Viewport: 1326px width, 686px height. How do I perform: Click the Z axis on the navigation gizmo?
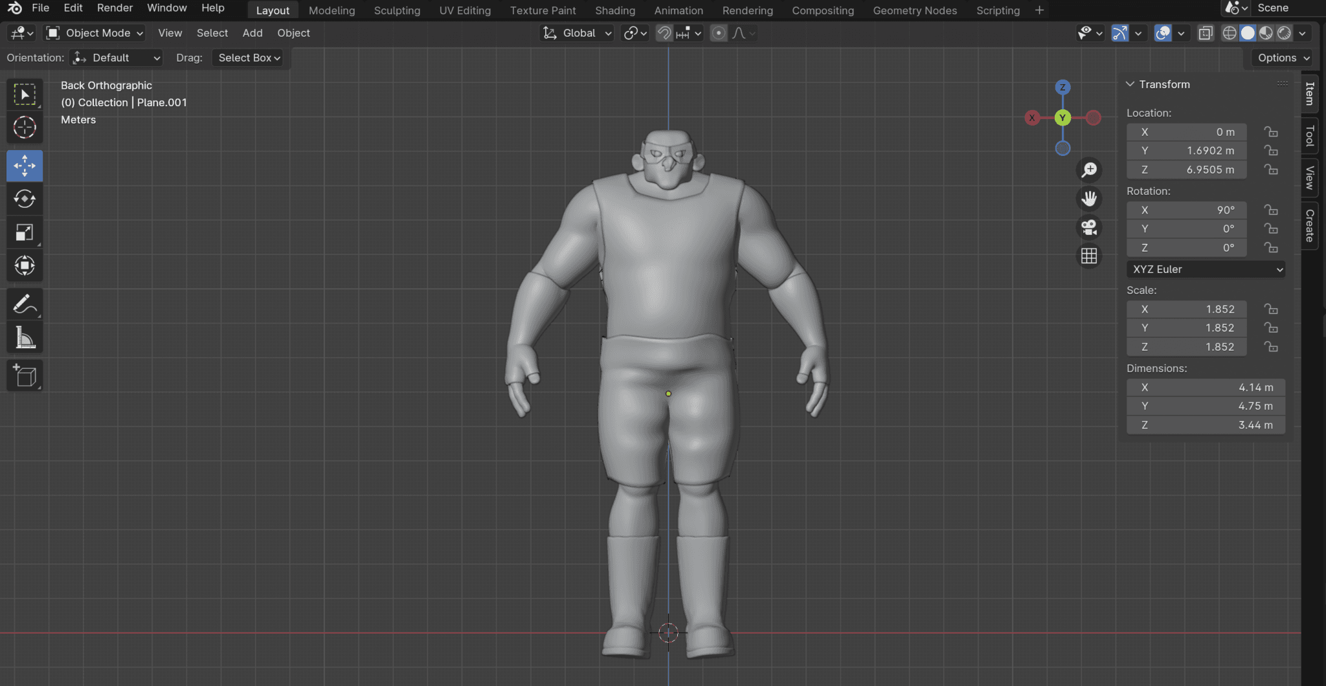(1062, 86)
